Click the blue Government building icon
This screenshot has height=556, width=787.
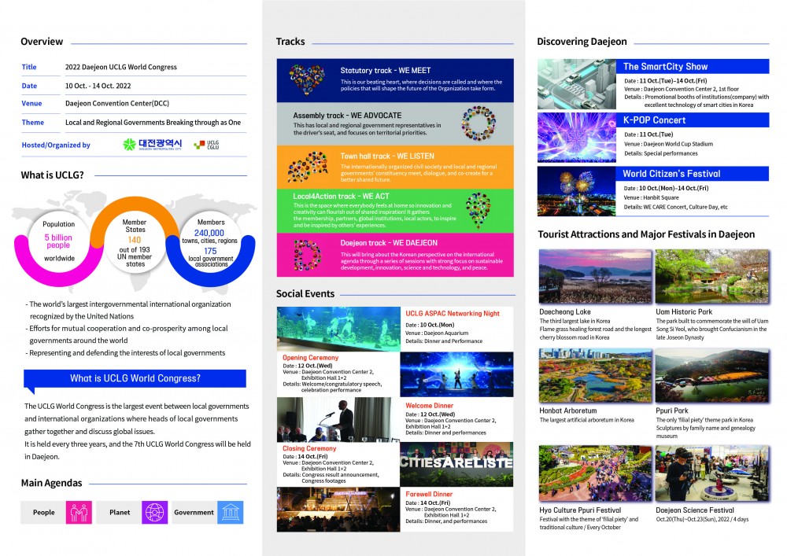click(231, 513)
